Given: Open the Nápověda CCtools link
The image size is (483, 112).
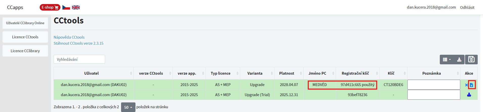Looking at the screenshot, I should (x=69, y=37).
